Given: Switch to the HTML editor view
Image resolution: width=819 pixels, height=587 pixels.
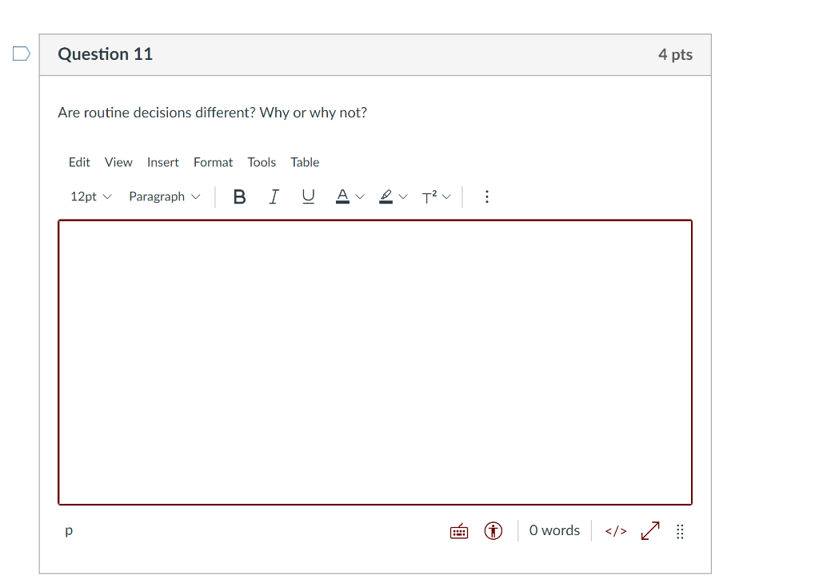Looking at the screenshot, I should click(615, 530).
